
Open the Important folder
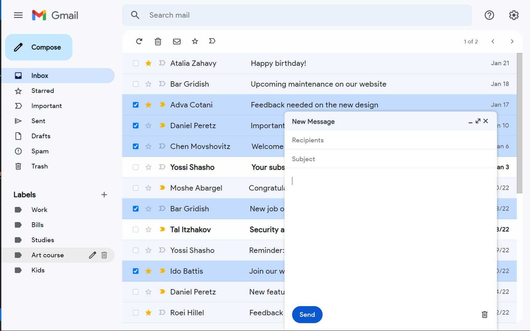58,106
